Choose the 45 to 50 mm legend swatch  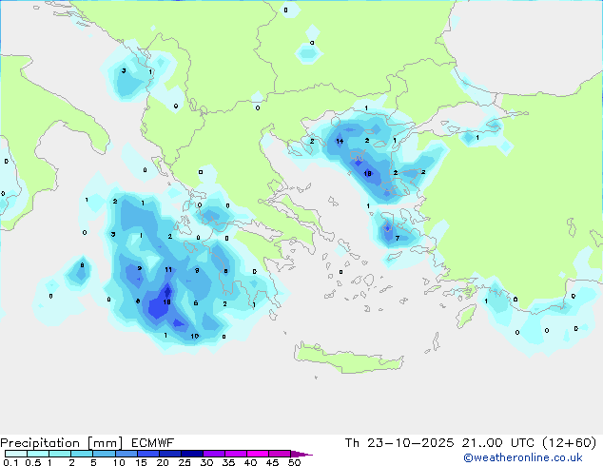click(x=280, y=454)
